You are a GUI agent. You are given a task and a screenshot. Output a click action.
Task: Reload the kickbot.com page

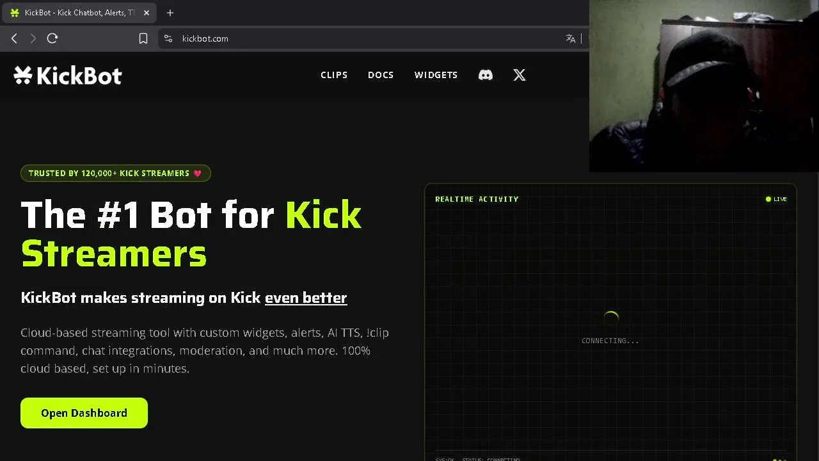[x=52, y=38]
